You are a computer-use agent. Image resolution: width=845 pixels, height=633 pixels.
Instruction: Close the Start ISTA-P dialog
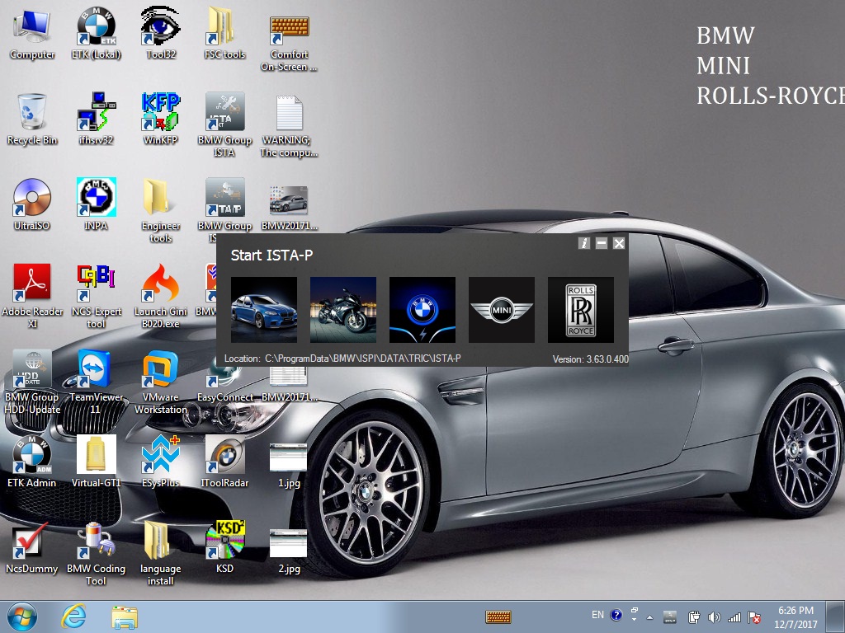[x=619, y=243]
